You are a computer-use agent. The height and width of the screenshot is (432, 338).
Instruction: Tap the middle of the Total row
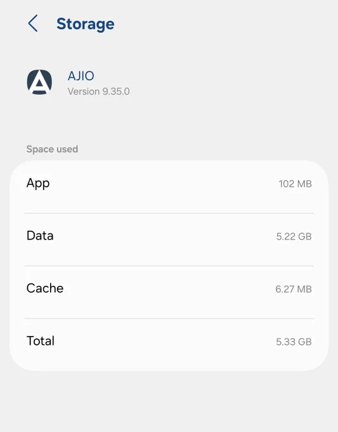coord(169,345)
